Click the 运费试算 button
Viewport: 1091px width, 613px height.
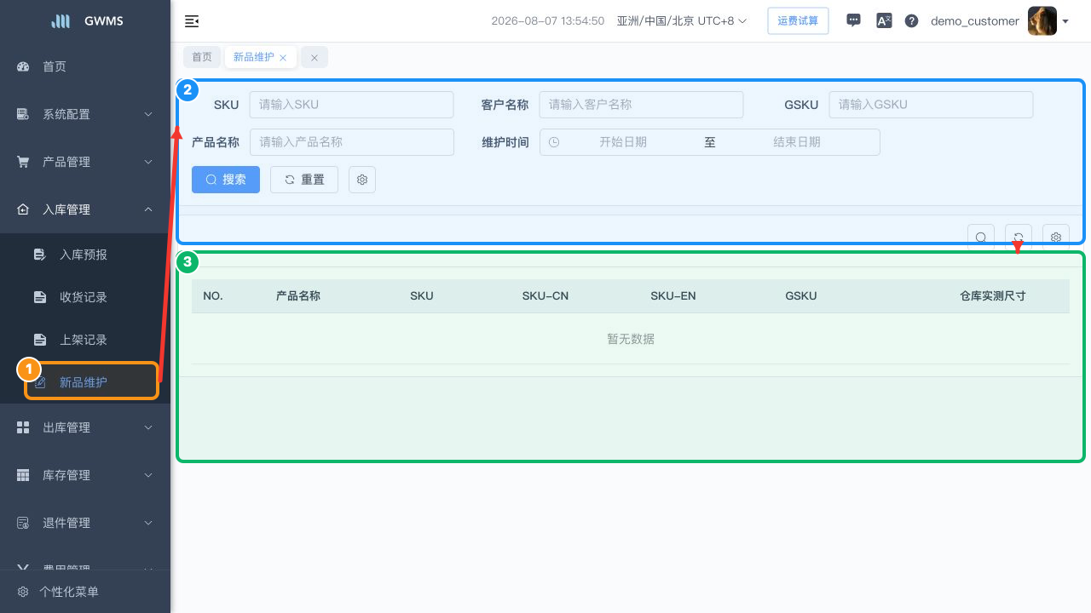click(x=798, y=20)
